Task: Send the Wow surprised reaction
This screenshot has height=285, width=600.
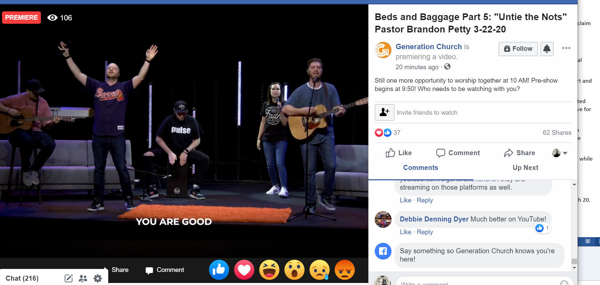Action: (294, 270)
